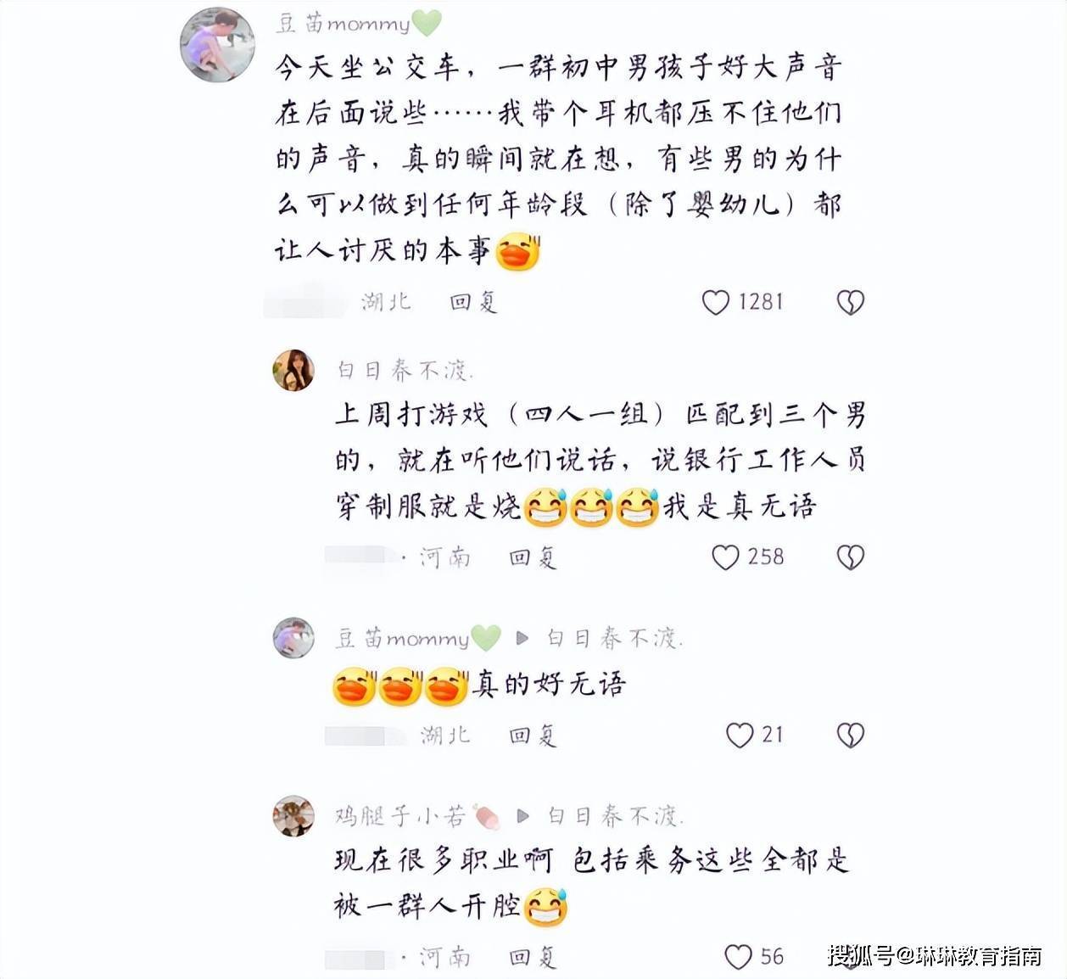Like the comment with 258 likes

725,557
